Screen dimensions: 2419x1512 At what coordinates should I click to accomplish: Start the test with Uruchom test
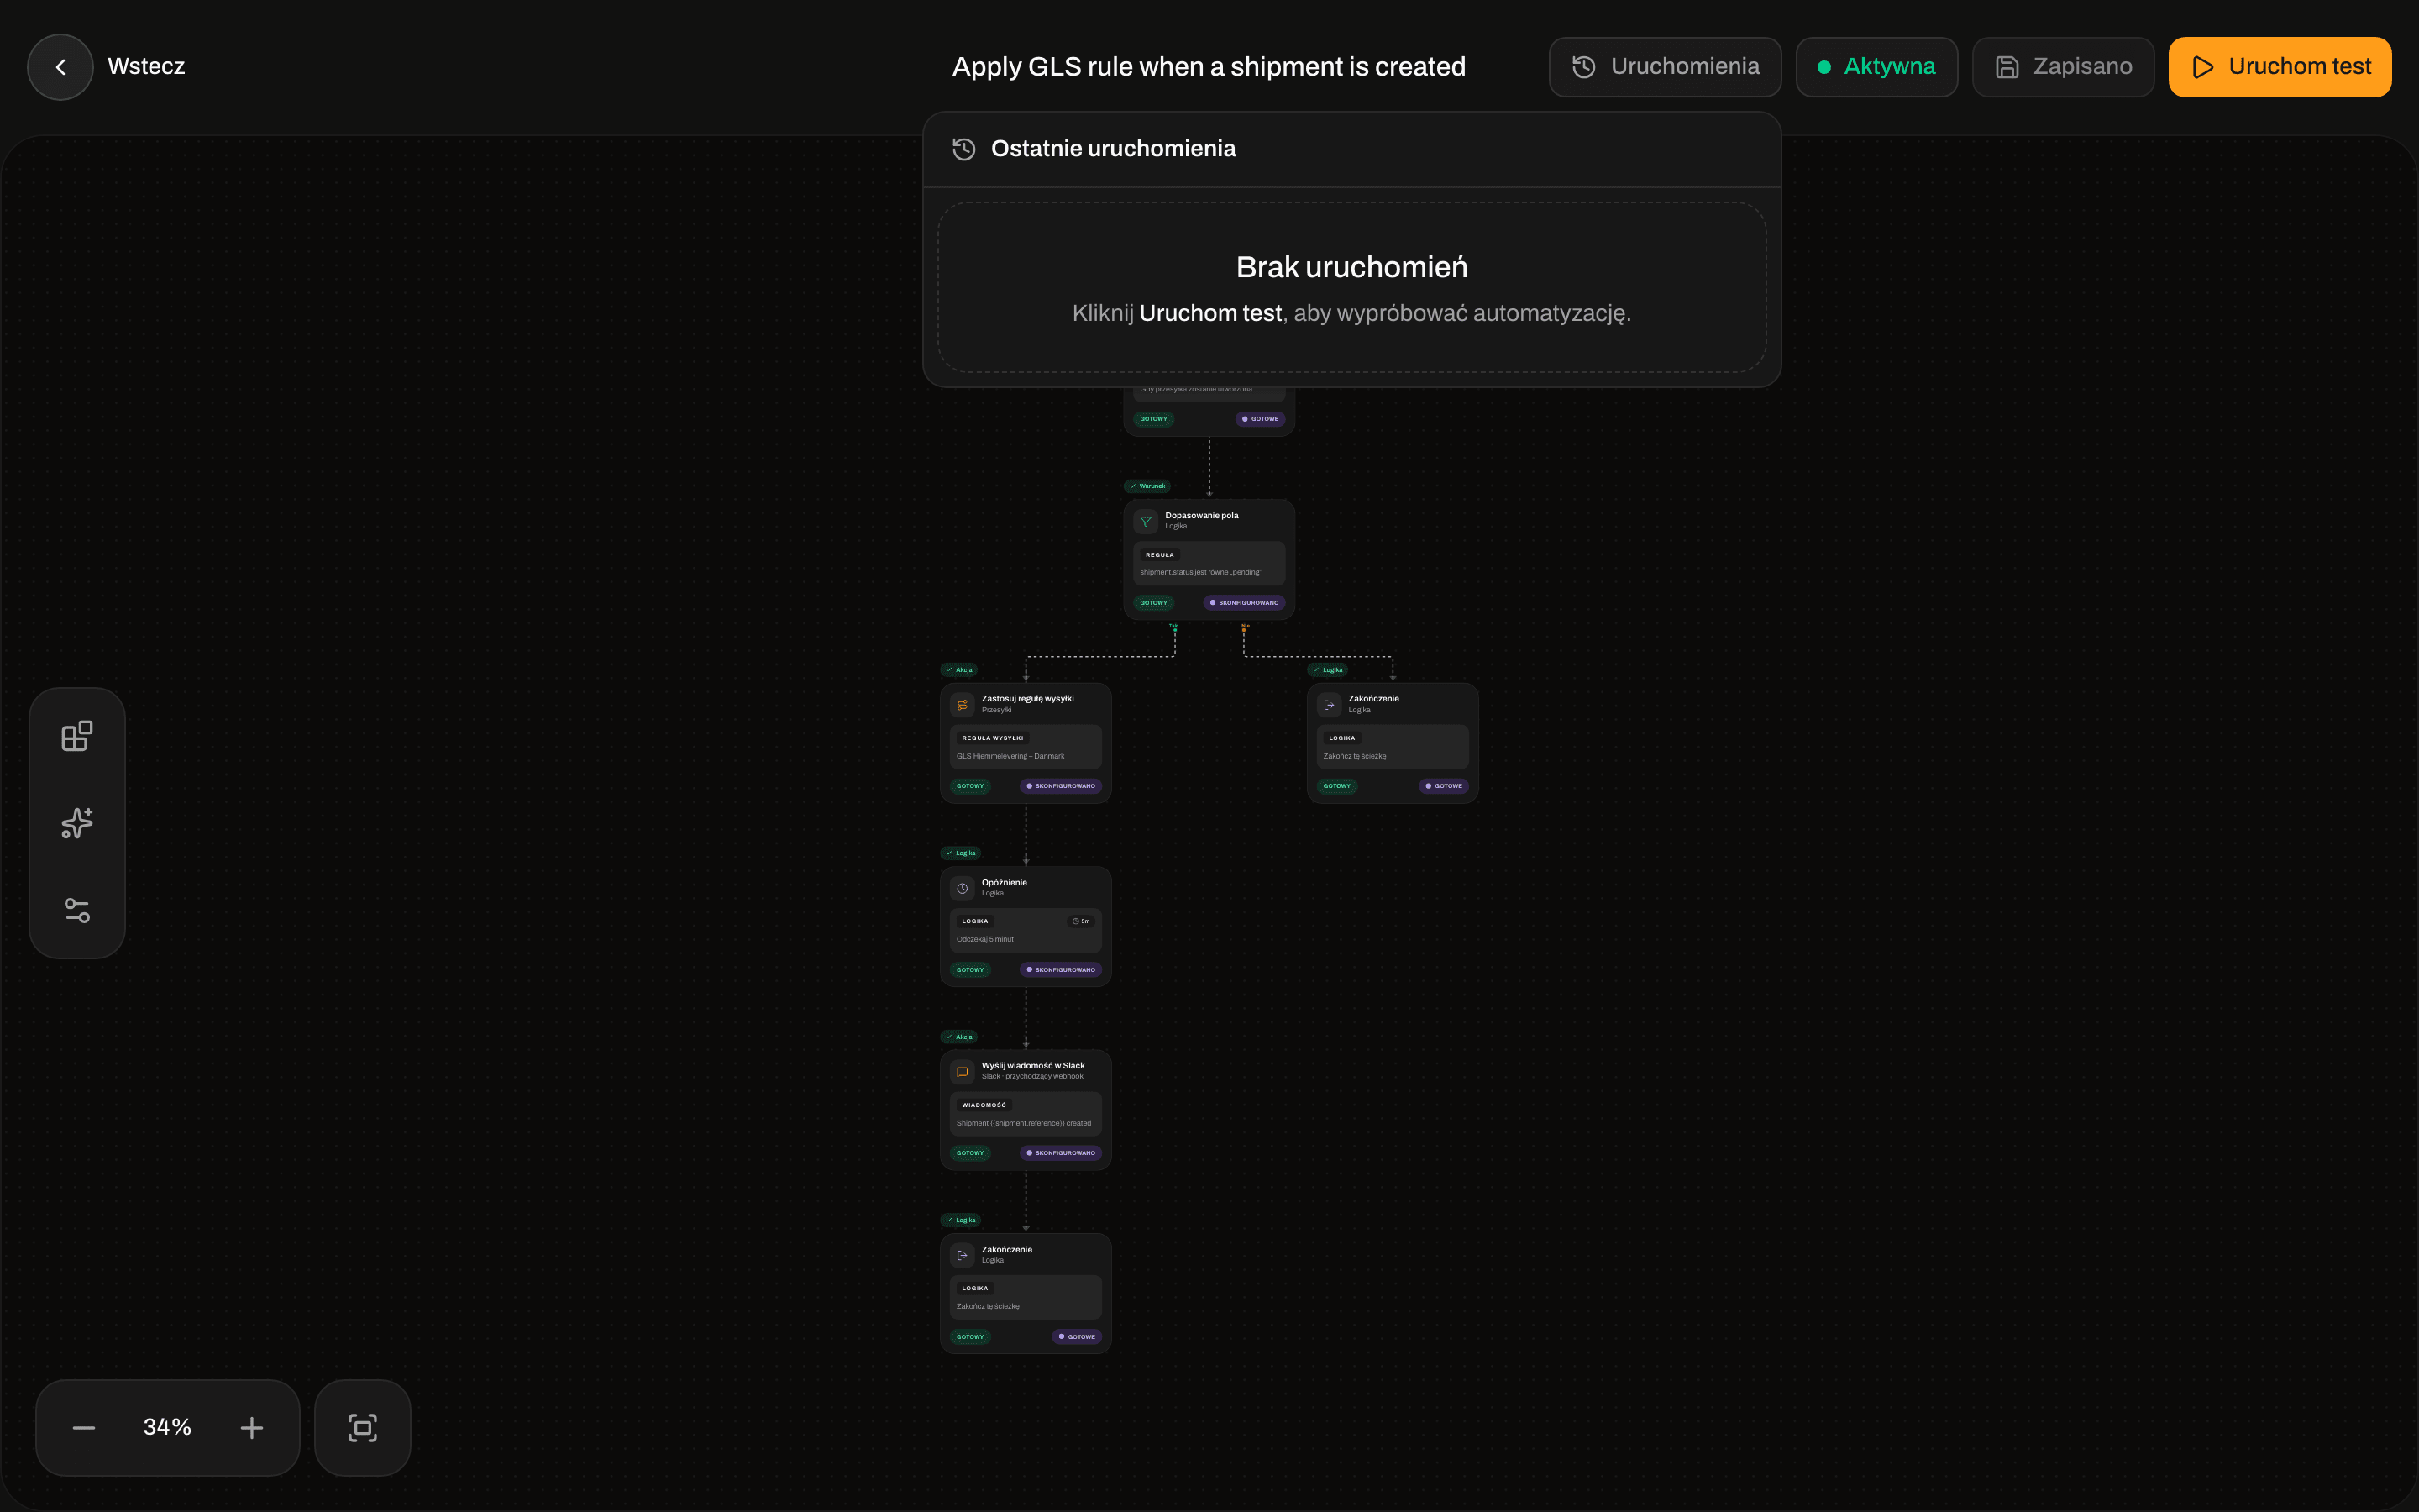coord(2280,67)
